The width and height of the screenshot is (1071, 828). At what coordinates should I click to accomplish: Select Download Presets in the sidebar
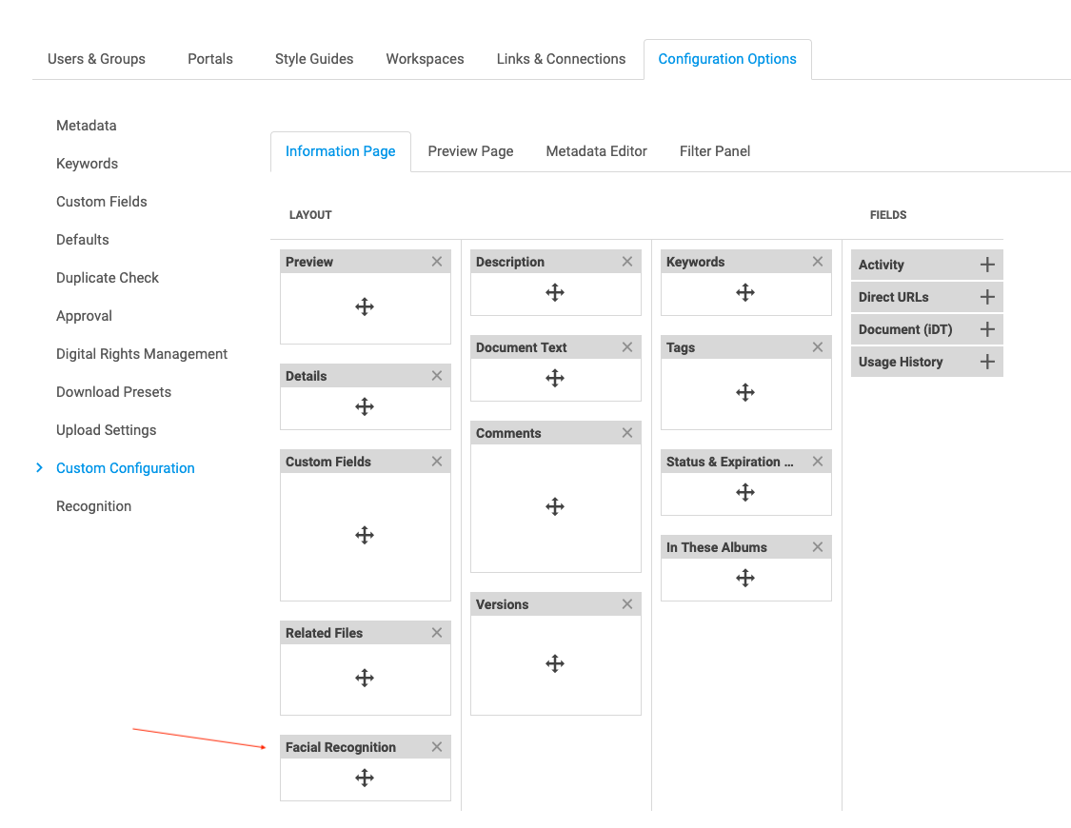(113, 392)
